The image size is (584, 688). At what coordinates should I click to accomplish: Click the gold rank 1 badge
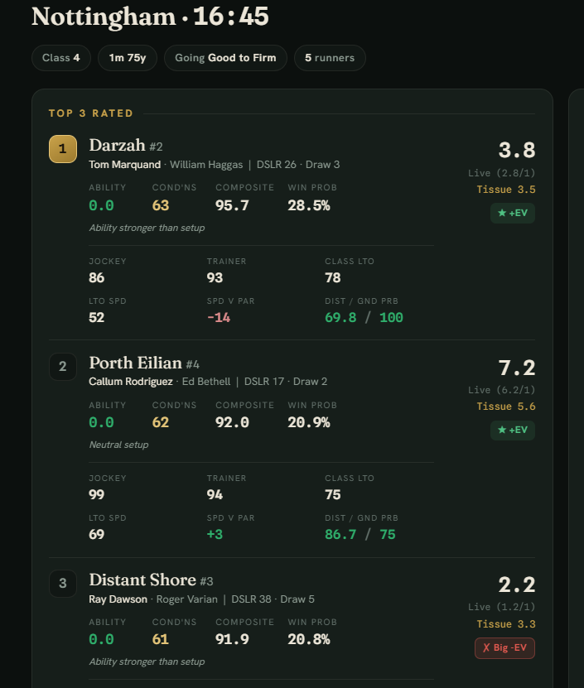(x=63, y=149)
